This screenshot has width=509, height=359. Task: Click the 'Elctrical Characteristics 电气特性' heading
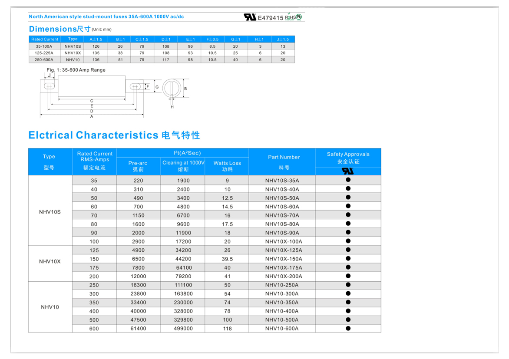point(114,135)
